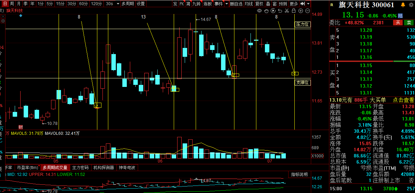
Task: Select the scissors cut tool icon
Action: coord(287,11)
